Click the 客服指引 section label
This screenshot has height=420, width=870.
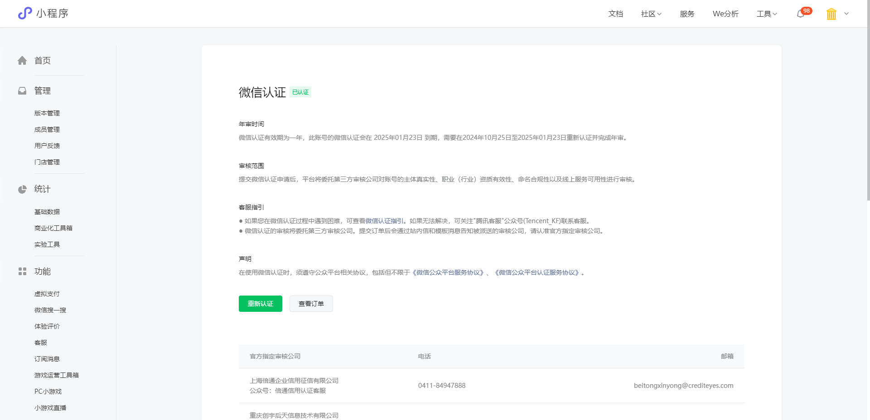tap(251, 207)
